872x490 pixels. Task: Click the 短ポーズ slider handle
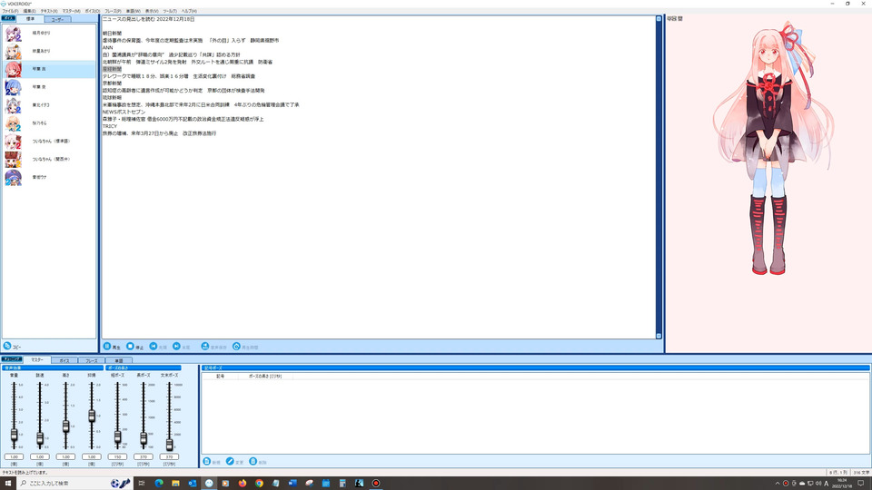click(117, 436)
